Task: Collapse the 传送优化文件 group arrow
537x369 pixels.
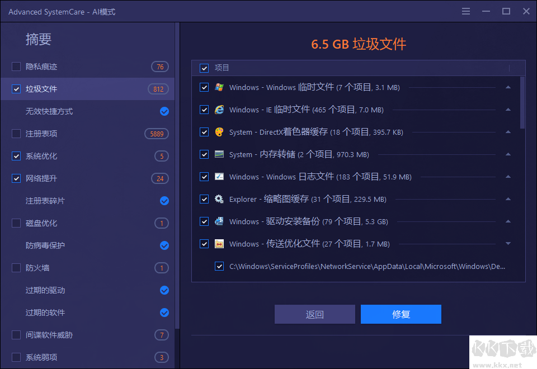Action: coord(508,244)
